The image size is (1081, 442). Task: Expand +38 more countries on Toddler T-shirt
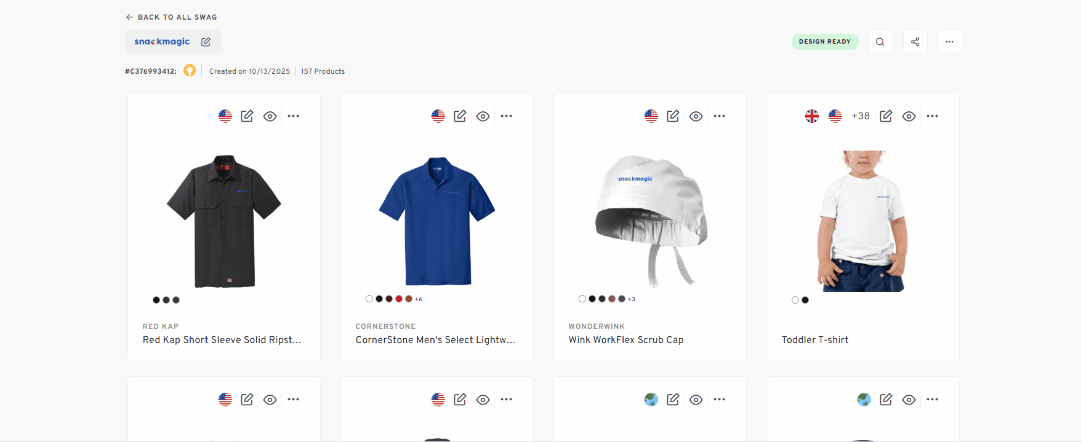861,116
